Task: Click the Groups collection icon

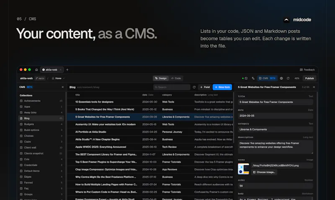Action: click(21, 194)
